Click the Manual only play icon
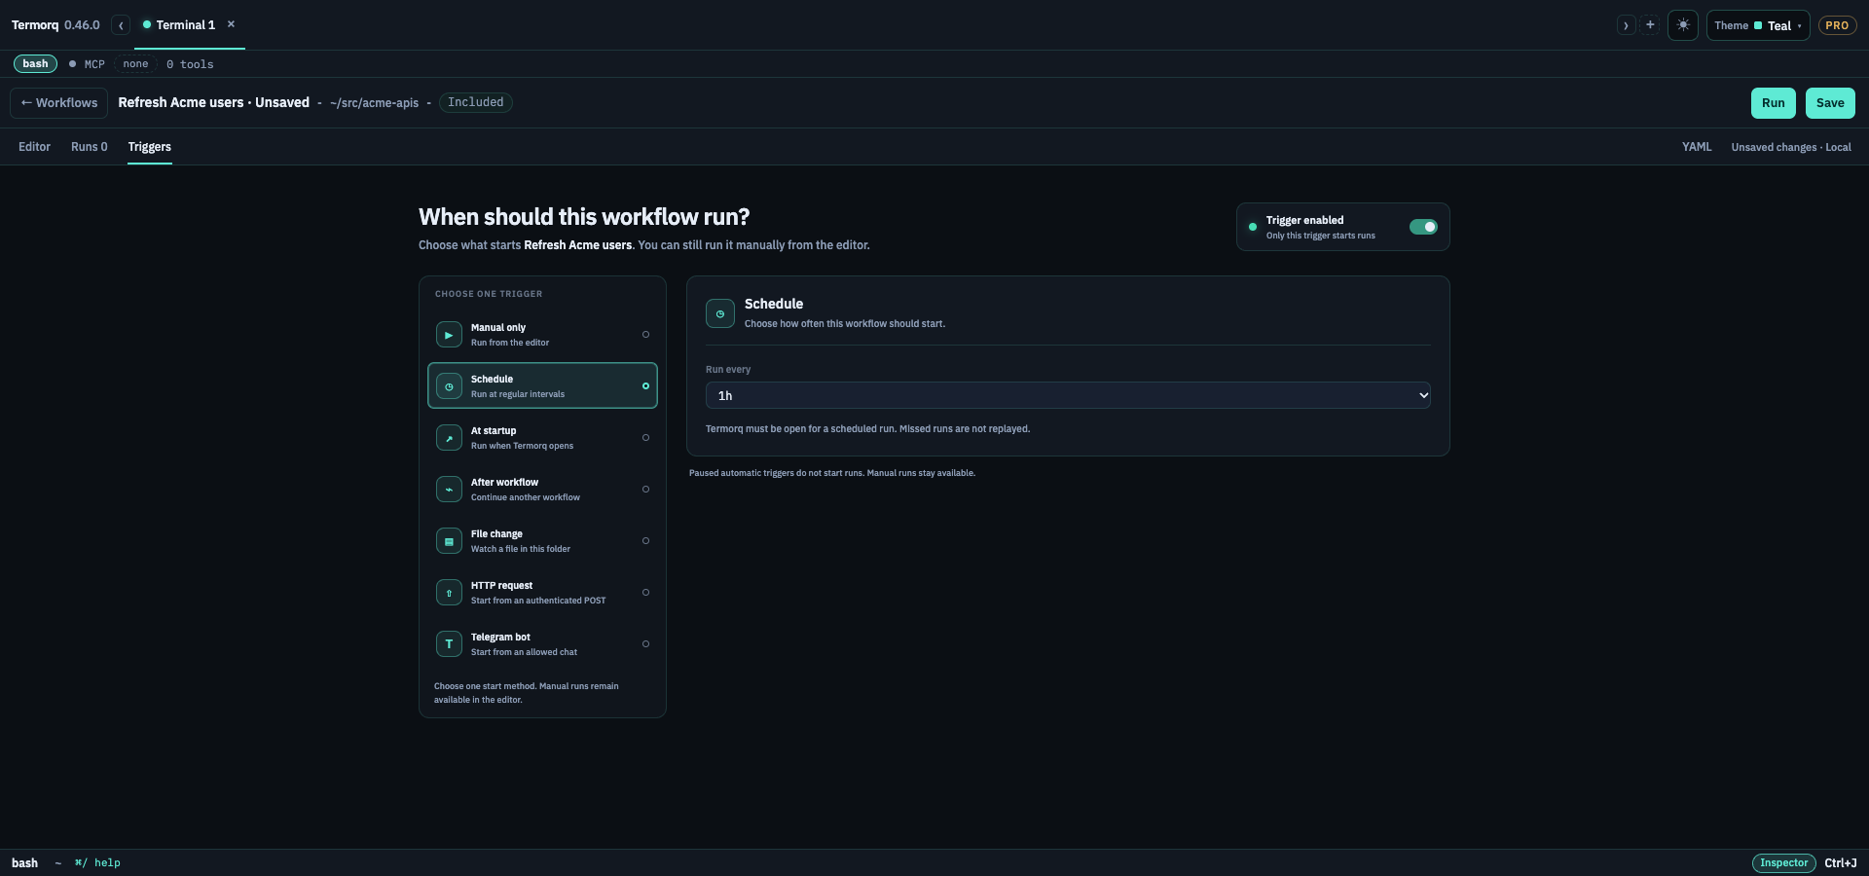The height and width of the screenshot is (876, 1869). coord(449,335)
